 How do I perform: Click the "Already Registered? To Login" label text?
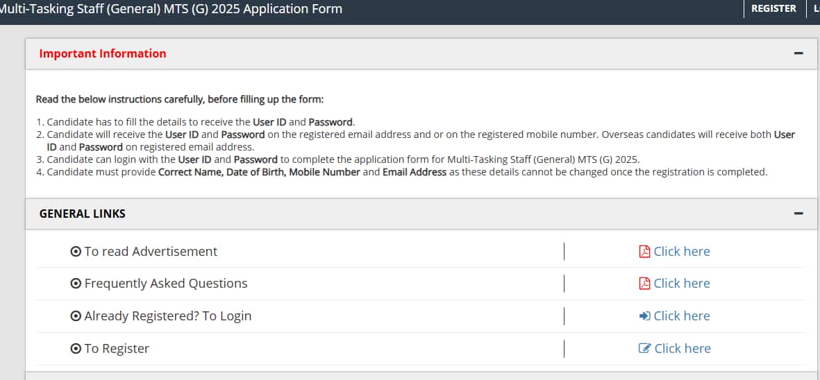click(x=167, y=316)
